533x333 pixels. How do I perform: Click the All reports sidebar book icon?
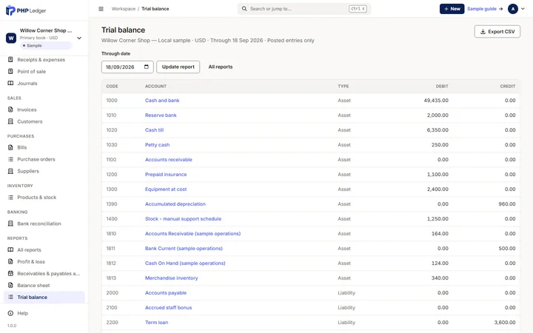coord(10,250)
